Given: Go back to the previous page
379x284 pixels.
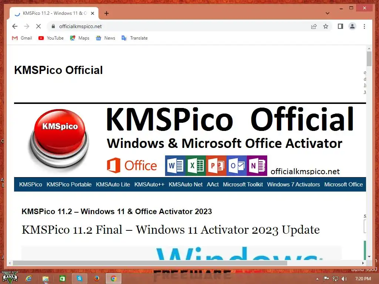Looking at the screenshot, I should click(15, 26).
